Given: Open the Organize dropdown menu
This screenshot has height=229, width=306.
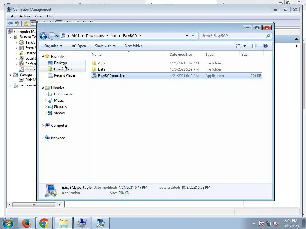Looking at the screenshot, I should [53, 46].
